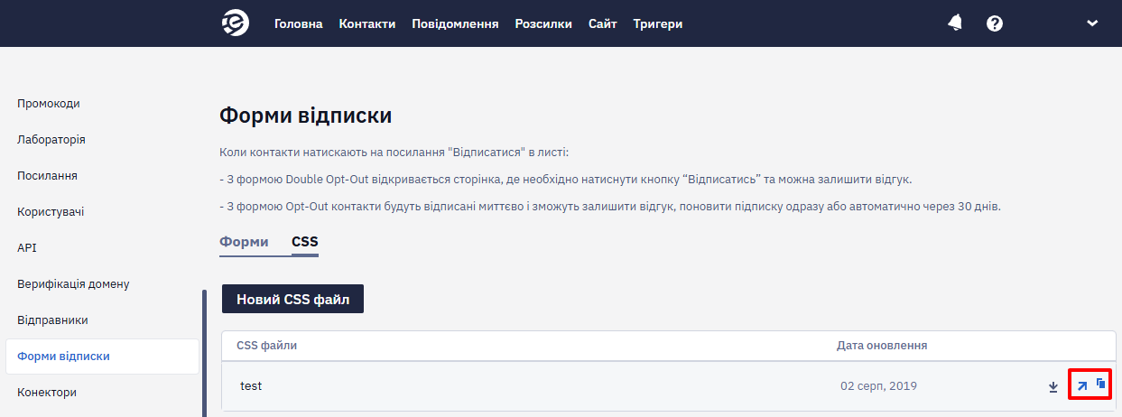Click the sidebar vertical scrollbar

coord(205,353)
